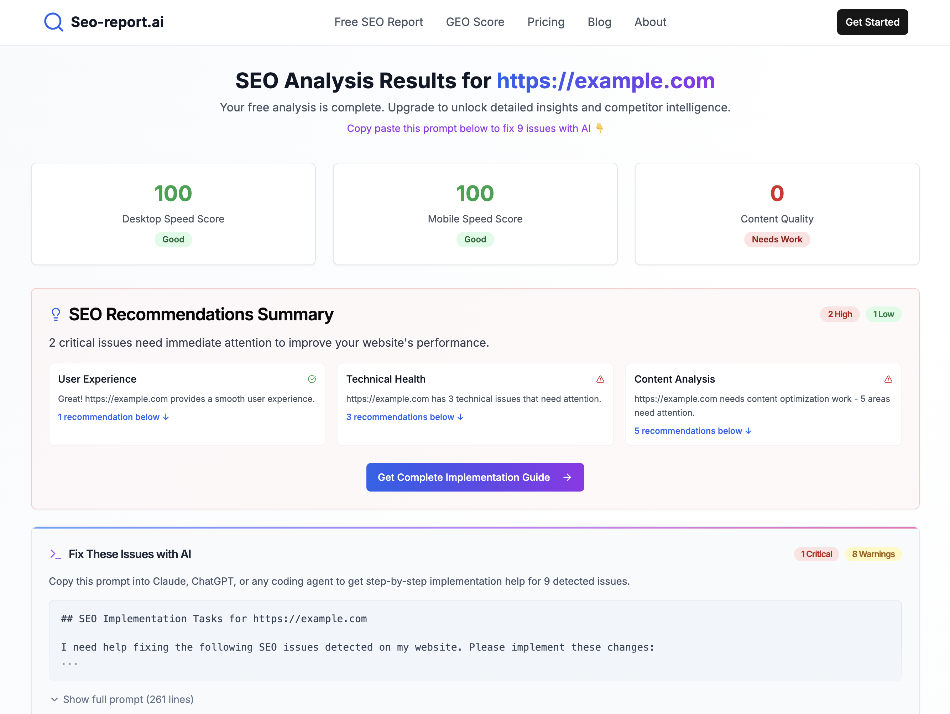The width and height of the screenshot is (950, 714).
Task: Open '3 recommendations below' under Technical Health
Action: tap(404, 417)
